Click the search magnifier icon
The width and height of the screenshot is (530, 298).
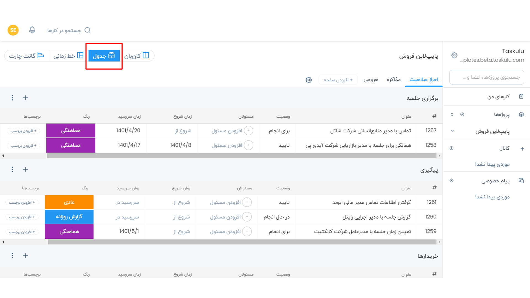coord(88,30)
